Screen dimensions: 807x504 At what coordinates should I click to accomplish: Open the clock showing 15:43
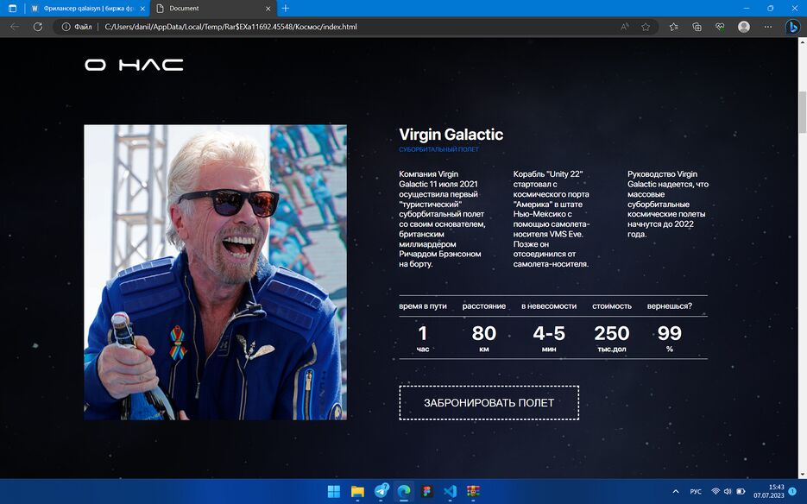(769, 491)
